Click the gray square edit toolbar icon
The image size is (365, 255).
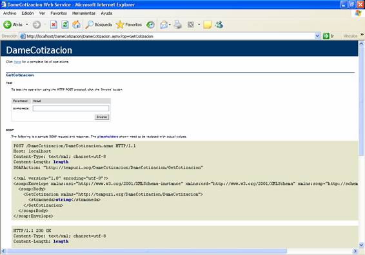click(x=191, y=24)
